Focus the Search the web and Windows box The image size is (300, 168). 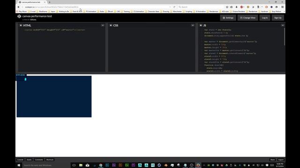pyautogui.click(x=46, y=165)
